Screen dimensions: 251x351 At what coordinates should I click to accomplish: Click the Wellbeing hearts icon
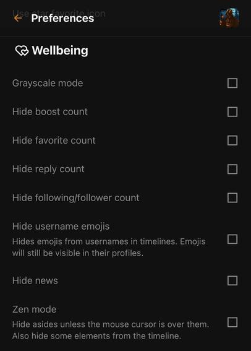[x=22, y=50]
